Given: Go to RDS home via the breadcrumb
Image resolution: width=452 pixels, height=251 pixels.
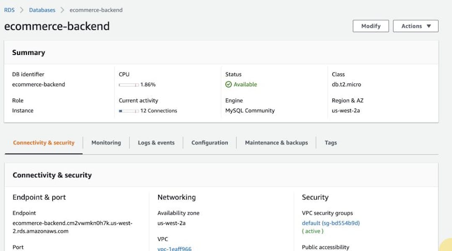Looking at the screenshot, I should [x=9, y=10].
